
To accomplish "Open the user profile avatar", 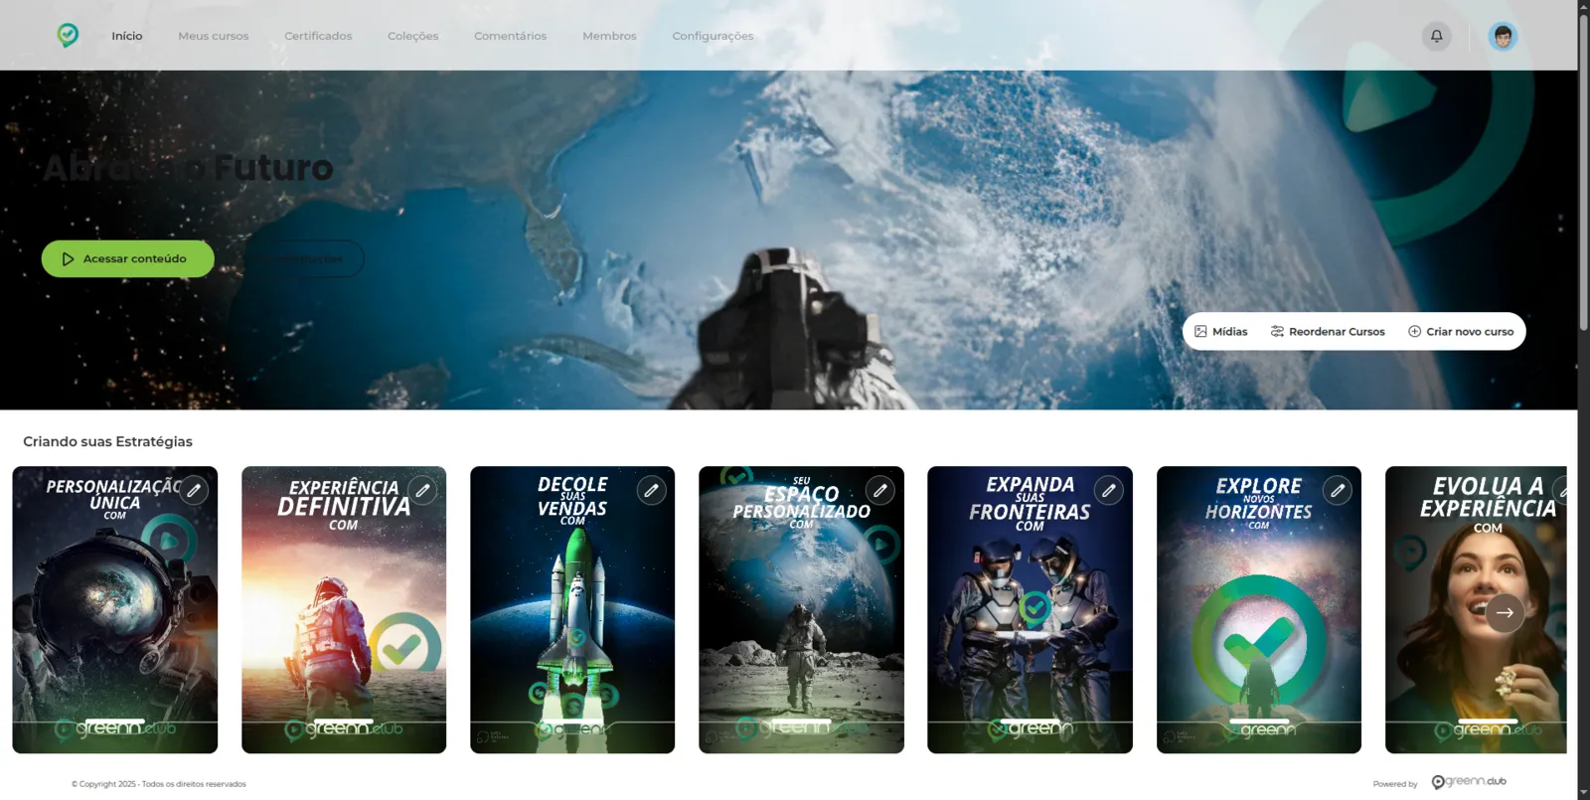I will coord(1503,37).
